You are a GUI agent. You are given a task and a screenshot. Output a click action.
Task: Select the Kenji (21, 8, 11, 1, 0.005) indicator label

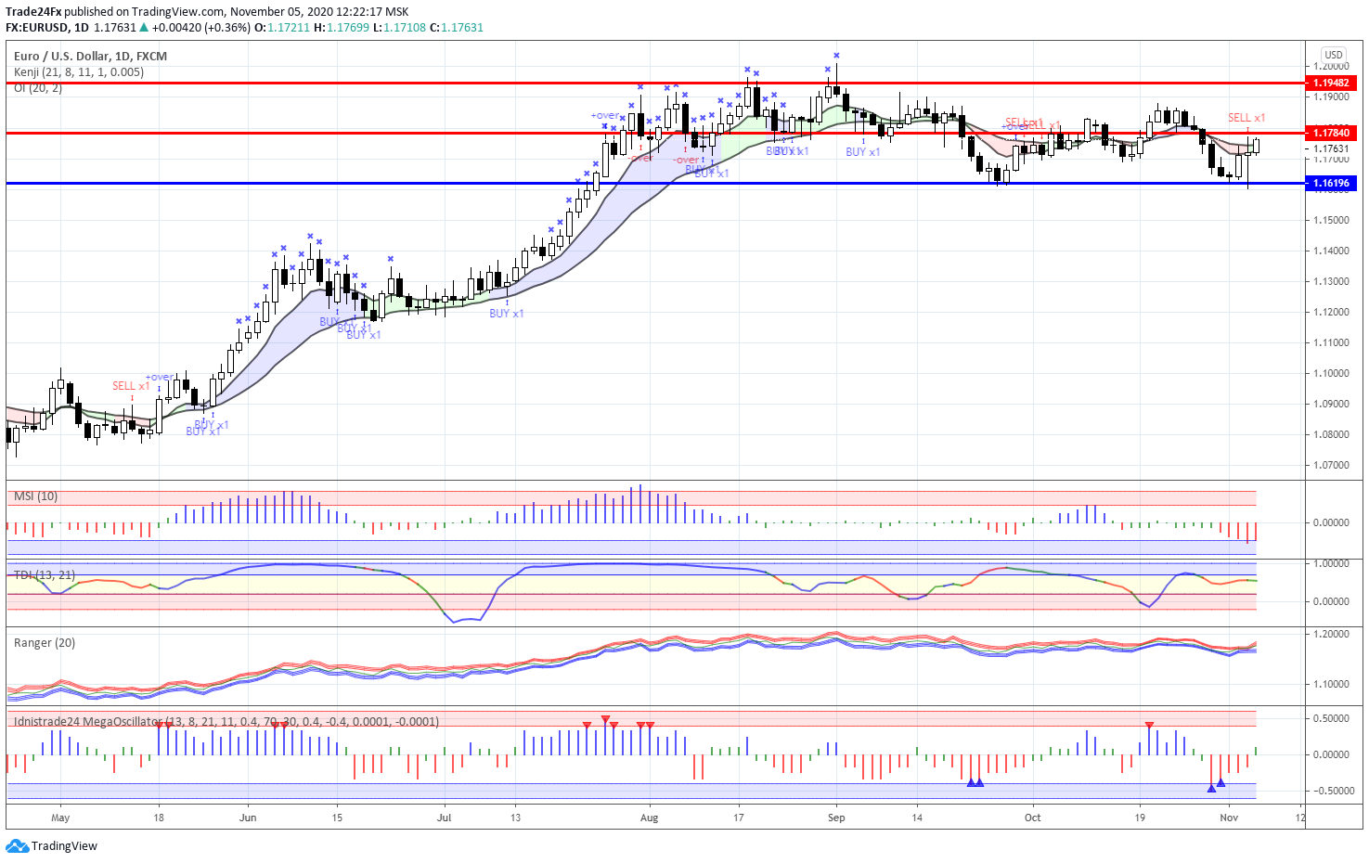79,72
